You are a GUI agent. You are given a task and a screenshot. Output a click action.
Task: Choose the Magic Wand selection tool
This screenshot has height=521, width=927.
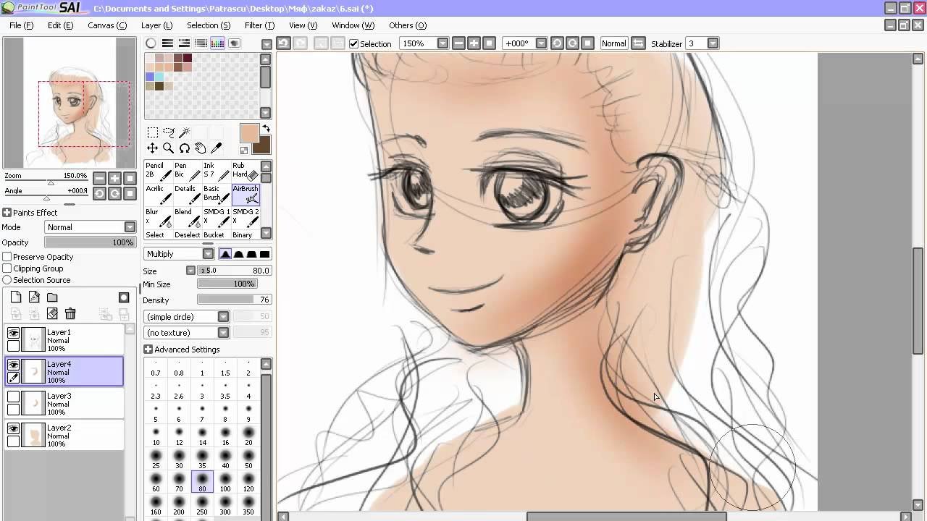(x=184, y=132)
